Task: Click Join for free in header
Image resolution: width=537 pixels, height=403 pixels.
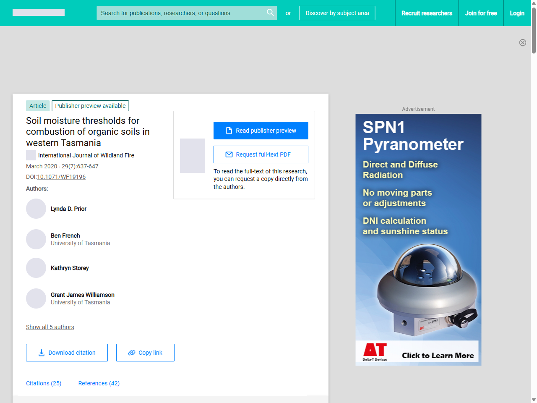Action: (x=481, y=13)
